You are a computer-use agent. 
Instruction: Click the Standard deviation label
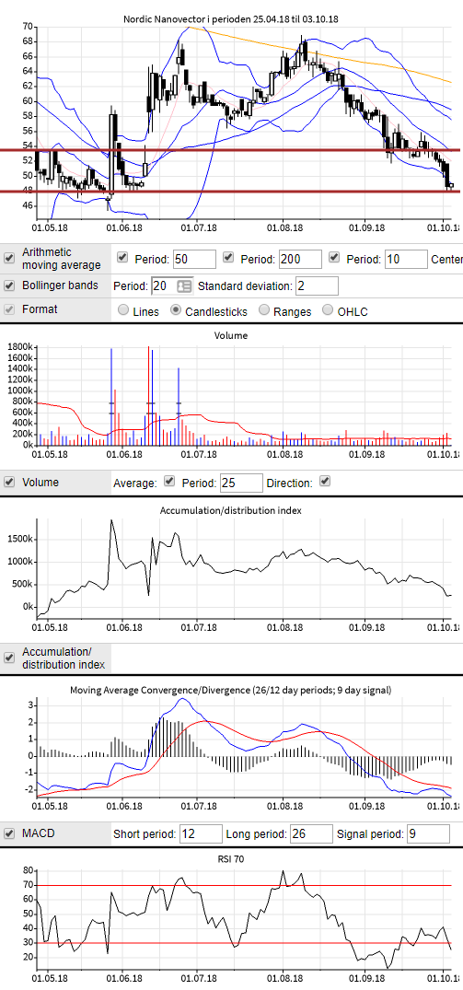(246, 286)
